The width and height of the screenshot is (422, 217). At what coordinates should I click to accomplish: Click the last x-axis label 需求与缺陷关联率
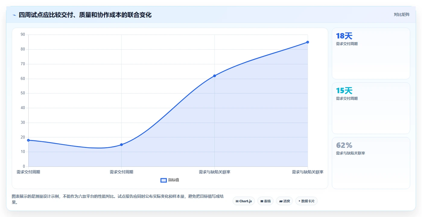coord(308,172)
